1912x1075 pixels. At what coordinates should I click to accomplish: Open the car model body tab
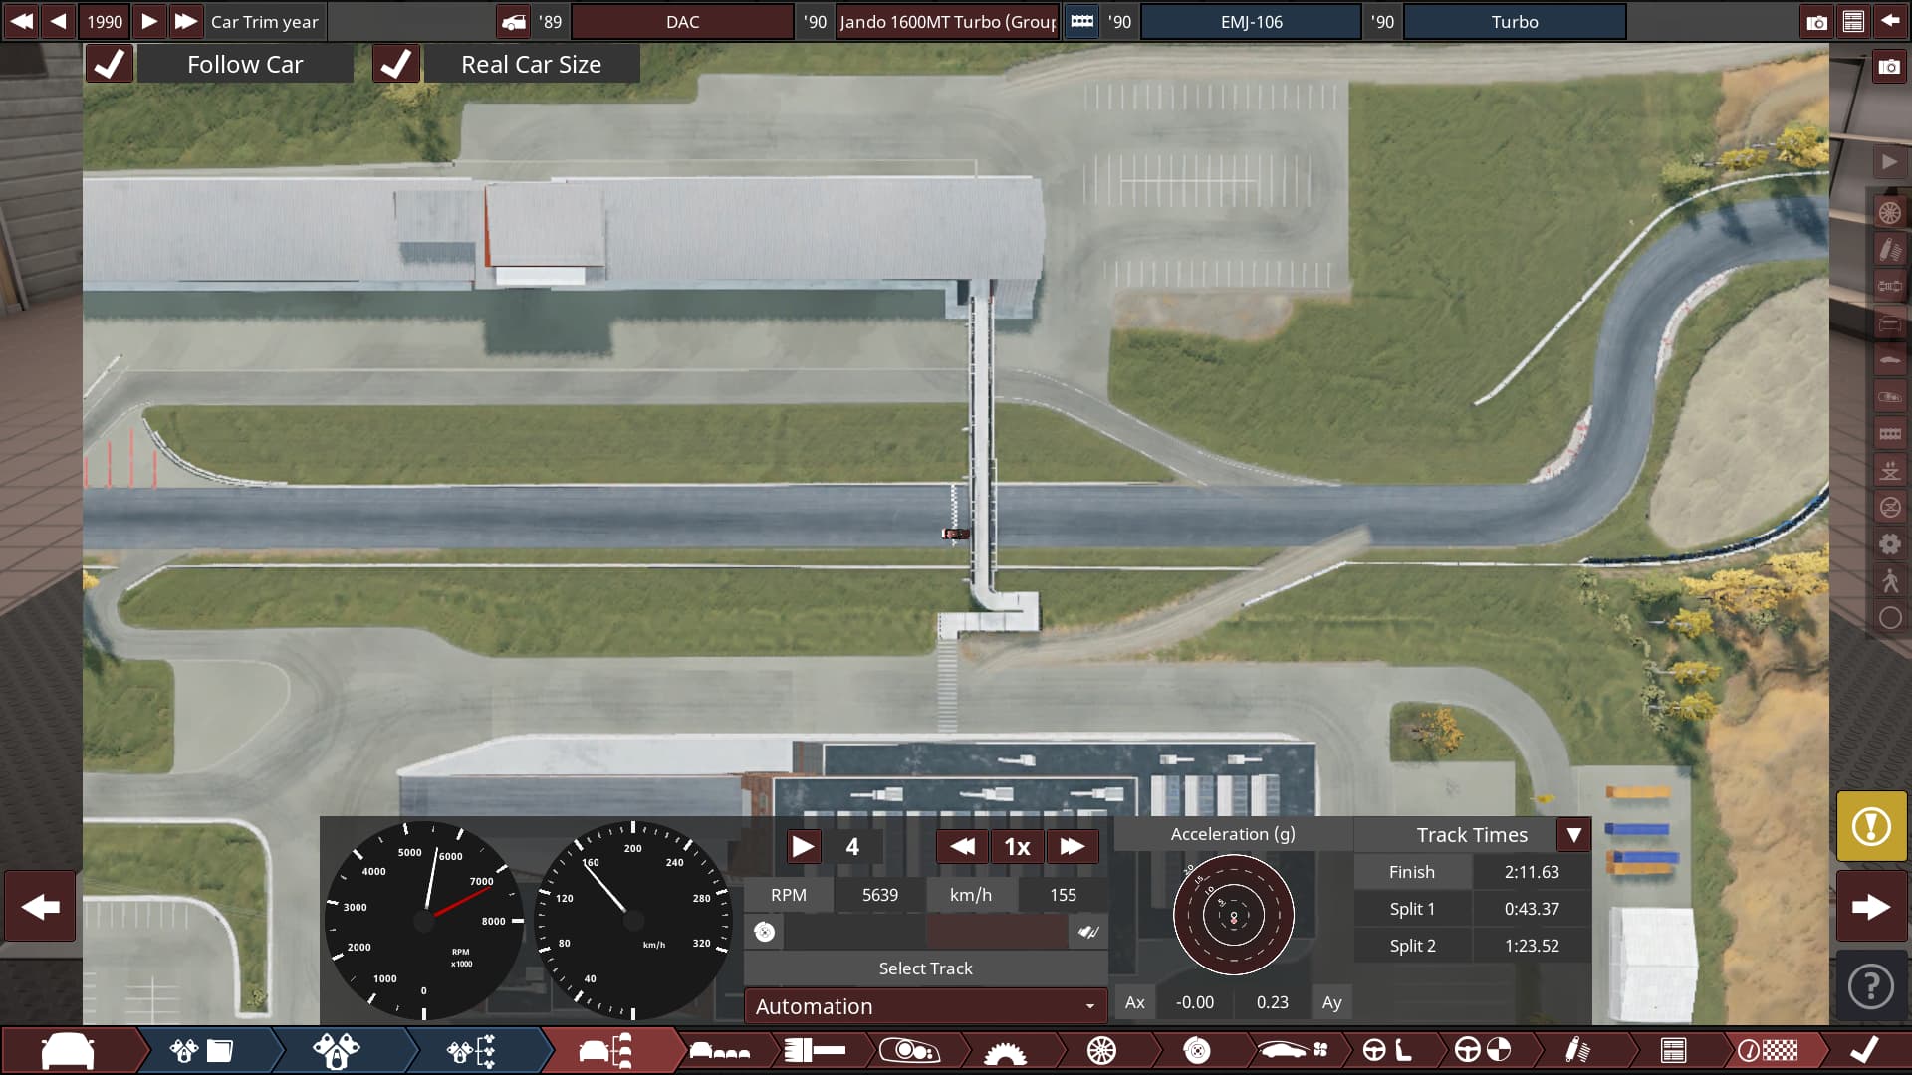(x=68, y=1051)
